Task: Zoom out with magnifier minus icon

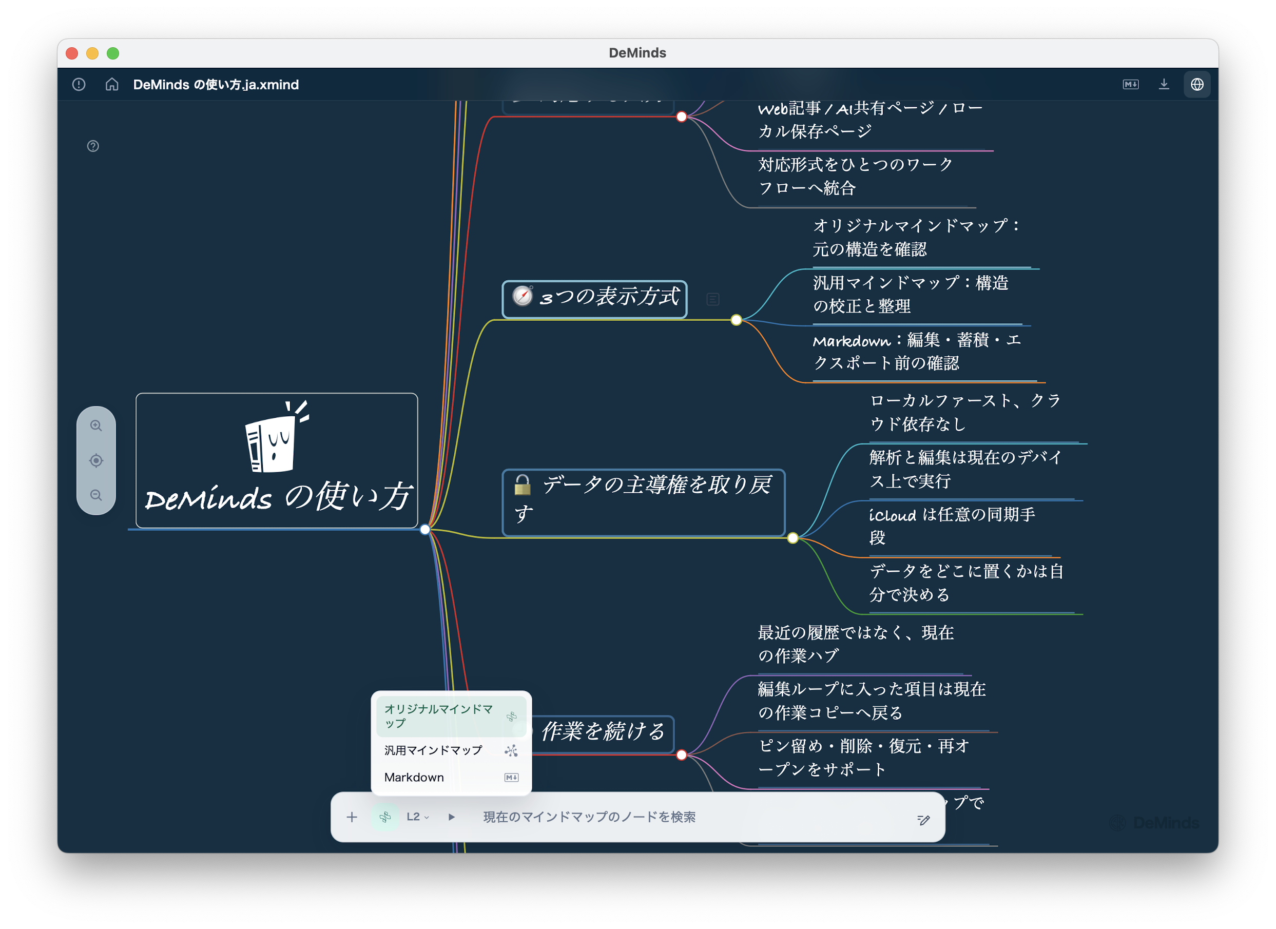Action: coord(96,495)
